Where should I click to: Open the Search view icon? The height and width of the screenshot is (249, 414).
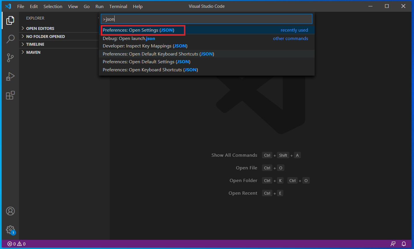pyautogui.click(x=10, y=39)
